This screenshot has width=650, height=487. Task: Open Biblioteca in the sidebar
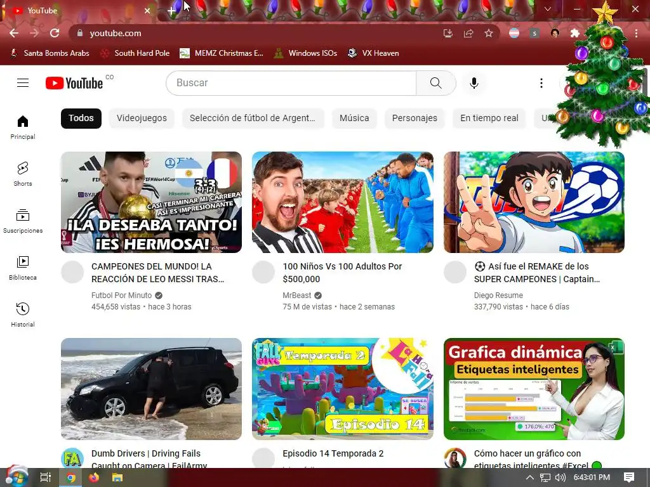point(23,268)
